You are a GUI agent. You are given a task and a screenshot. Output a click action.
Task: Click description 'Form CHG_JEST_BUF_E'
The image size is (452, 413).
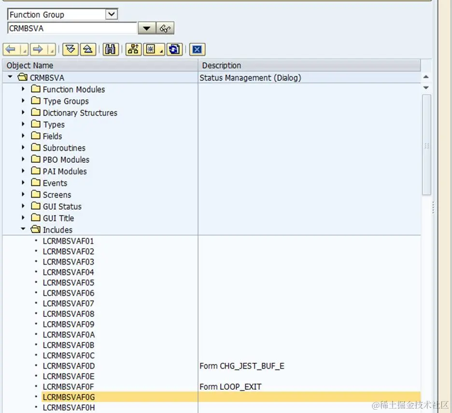[x=242, y=366]
